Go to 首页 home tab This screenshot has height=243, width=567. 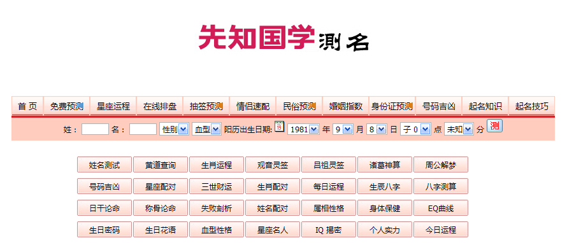coord(27,106)
